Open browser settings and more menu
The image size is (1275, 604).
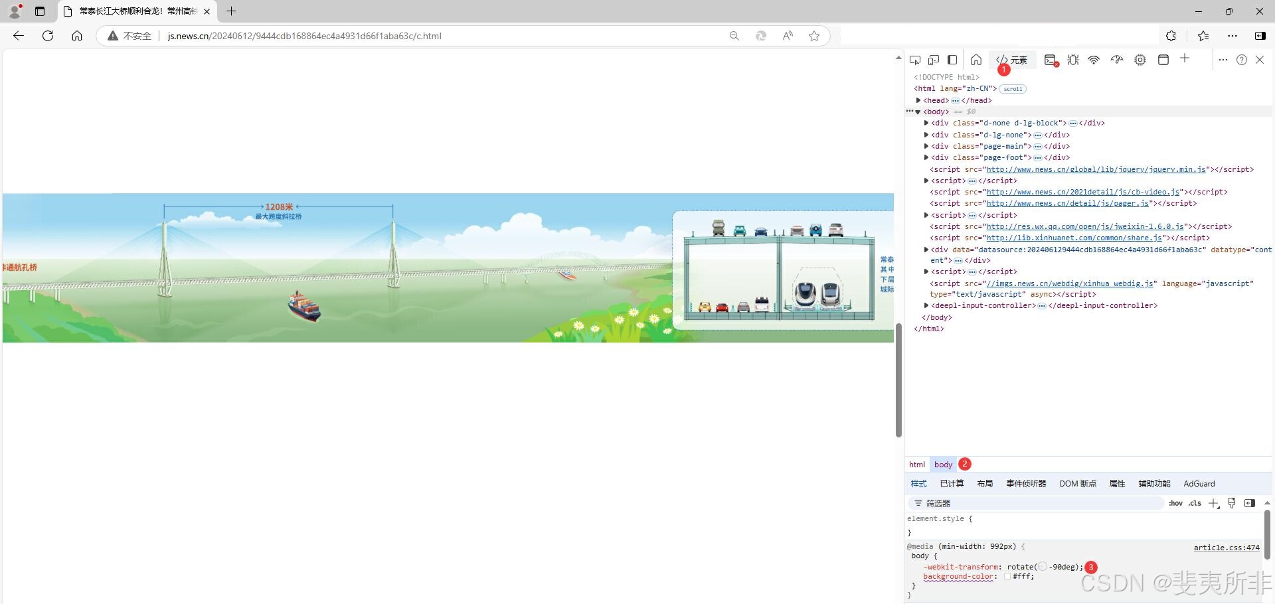(1232, 36)
